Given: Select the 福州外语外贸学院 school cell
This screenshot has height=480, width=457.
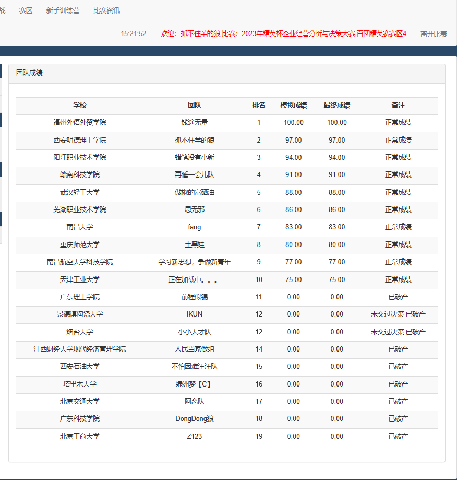Looking at the screenshot, I should [80, 123].
